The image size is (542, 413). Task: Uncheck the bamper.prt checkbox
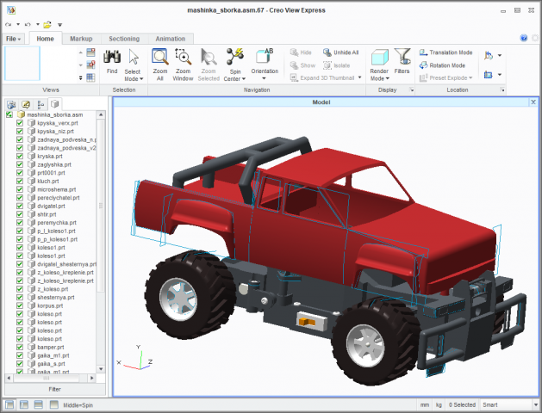click(20, 347)
